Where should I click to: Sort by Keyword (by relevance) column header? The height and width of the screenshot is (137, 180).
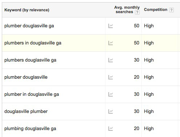click(x=27, y=10)
